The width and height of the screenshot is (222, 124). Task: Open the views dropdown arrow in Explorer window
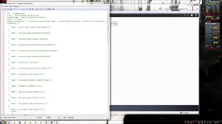tap(188, 15)
